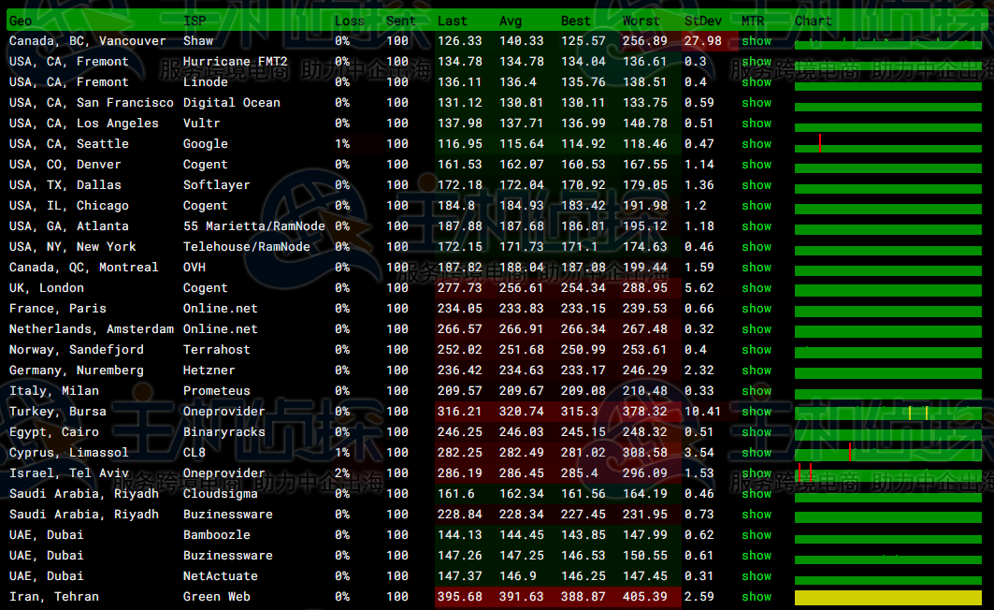The image size is (994, 610).
Task: Click the yellow chart bar for Tehran
Action: (887, 597)
